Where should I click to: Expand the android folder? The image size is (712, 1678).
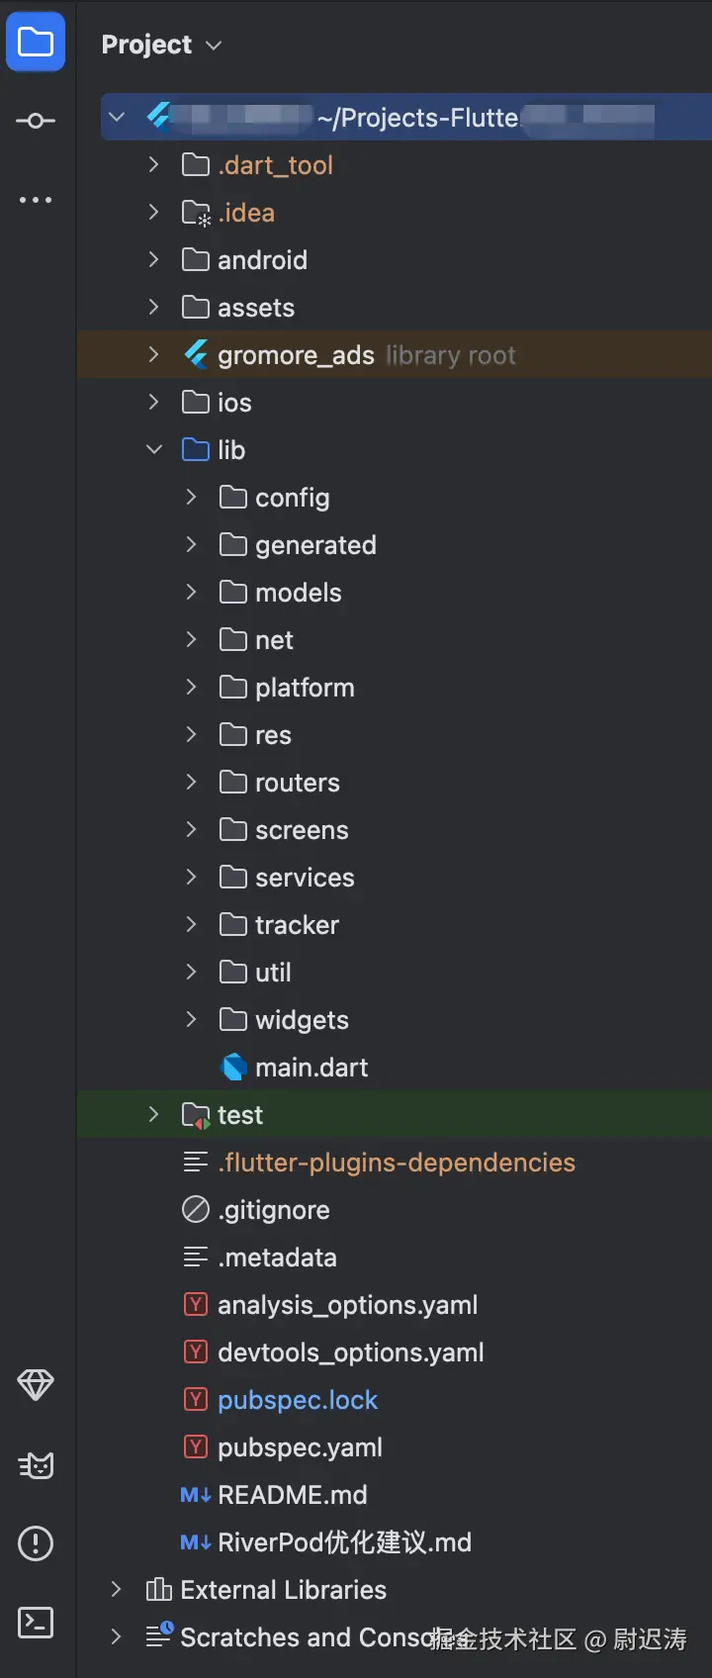pyautogui.click(x=154, y=260)
